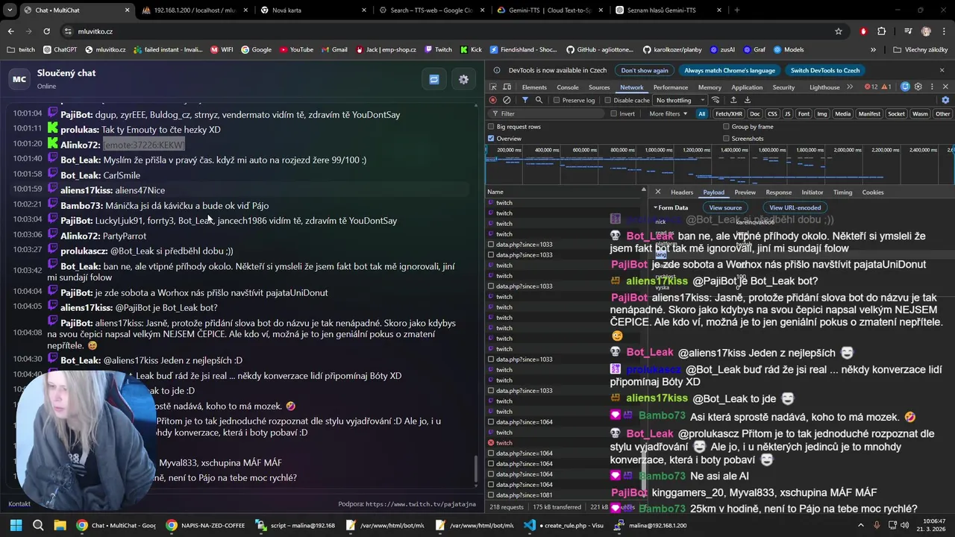Bookmark this page with star icon

839,31
